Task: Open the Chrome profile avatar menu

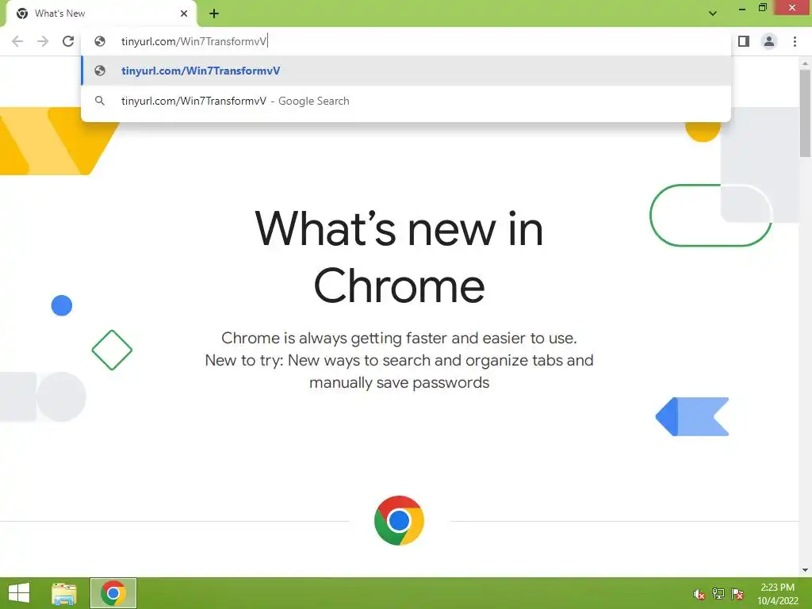Action: tap(769, 41)
